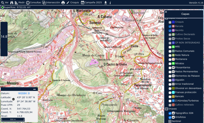The image size is (204, 123).
Task: Open the Ver search tool
Action: (5, 2)
